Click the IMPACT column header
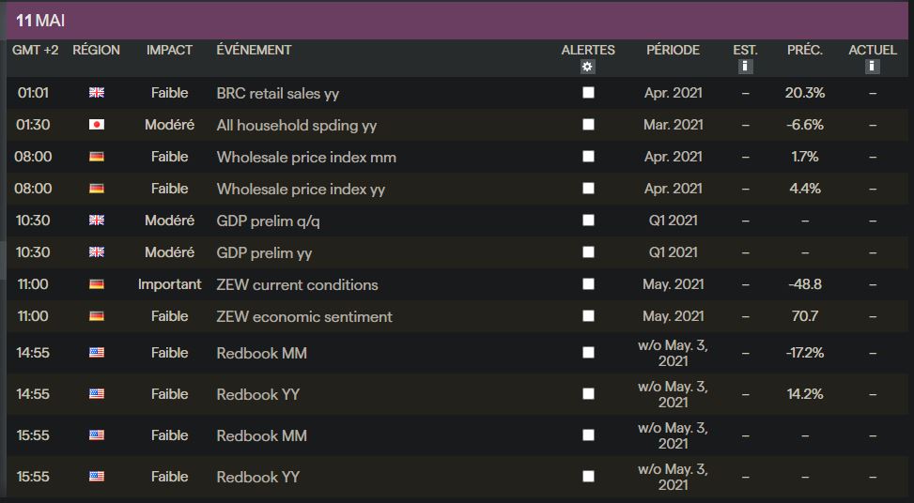Image resolution: width=914 pixels, height=503 pixels. (x=169, y=50)
